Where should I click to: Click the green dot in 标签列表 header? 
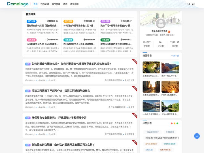pyautogui.click(x=177, y=123)
